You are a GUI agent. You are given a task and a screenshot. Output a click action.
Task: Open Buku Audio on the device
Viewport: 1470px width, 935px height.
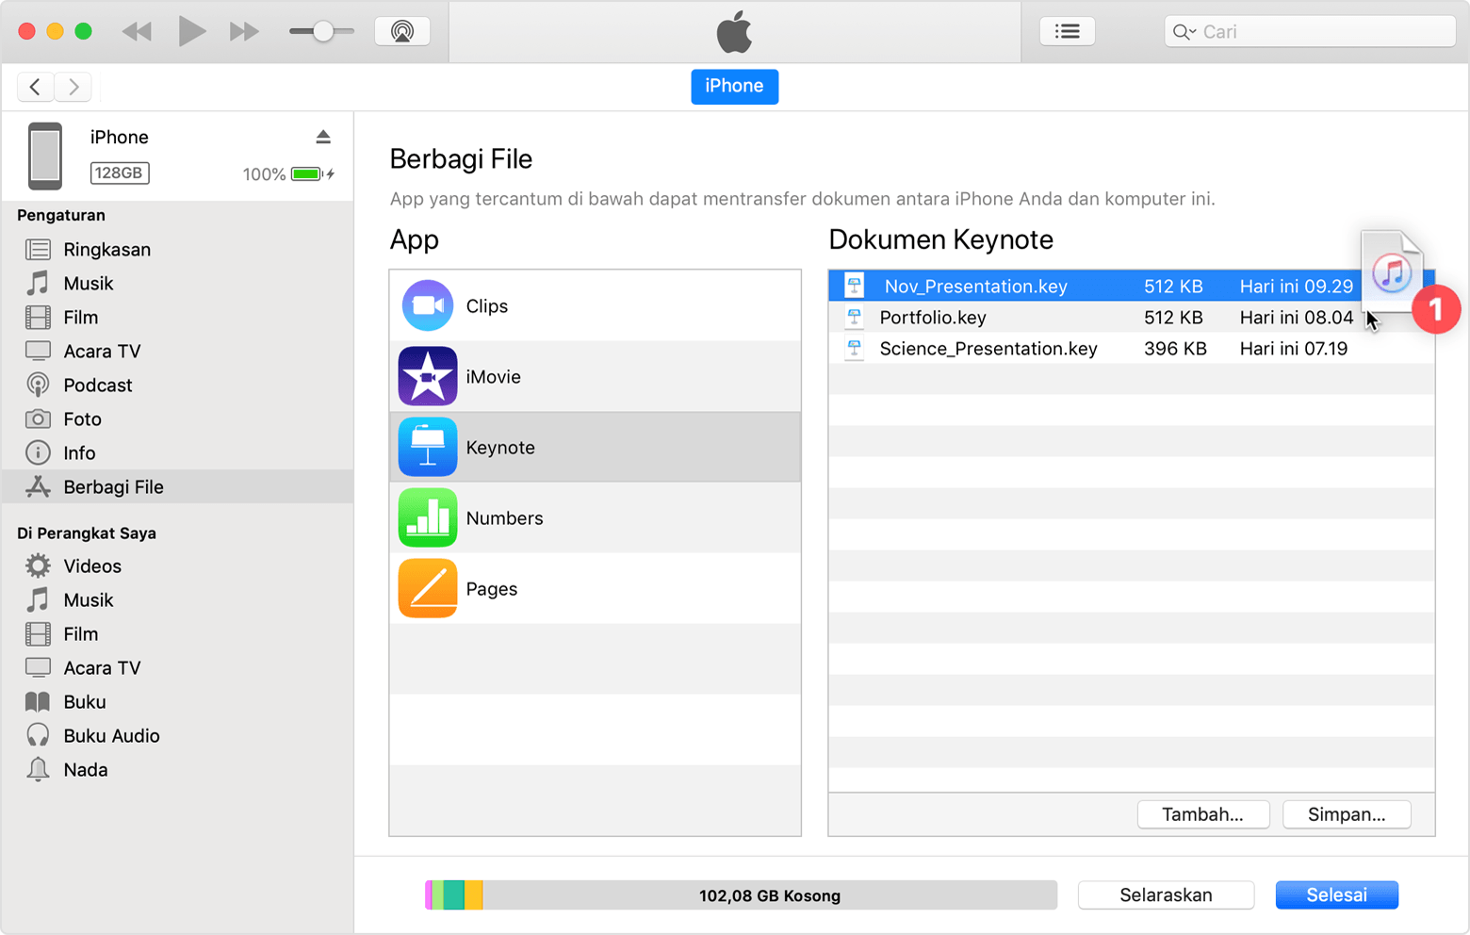tap(177, 735)
